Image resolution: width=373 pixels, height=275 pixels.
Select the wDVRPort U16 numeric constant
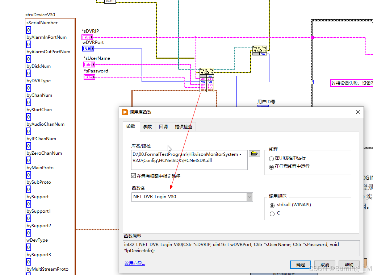point(88,48)
